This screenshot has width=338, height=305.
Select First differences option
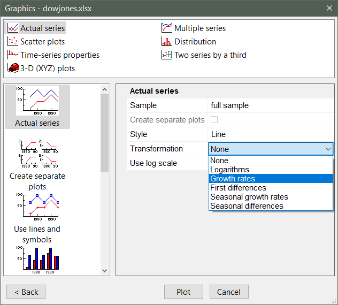click(x=238, y=188)
